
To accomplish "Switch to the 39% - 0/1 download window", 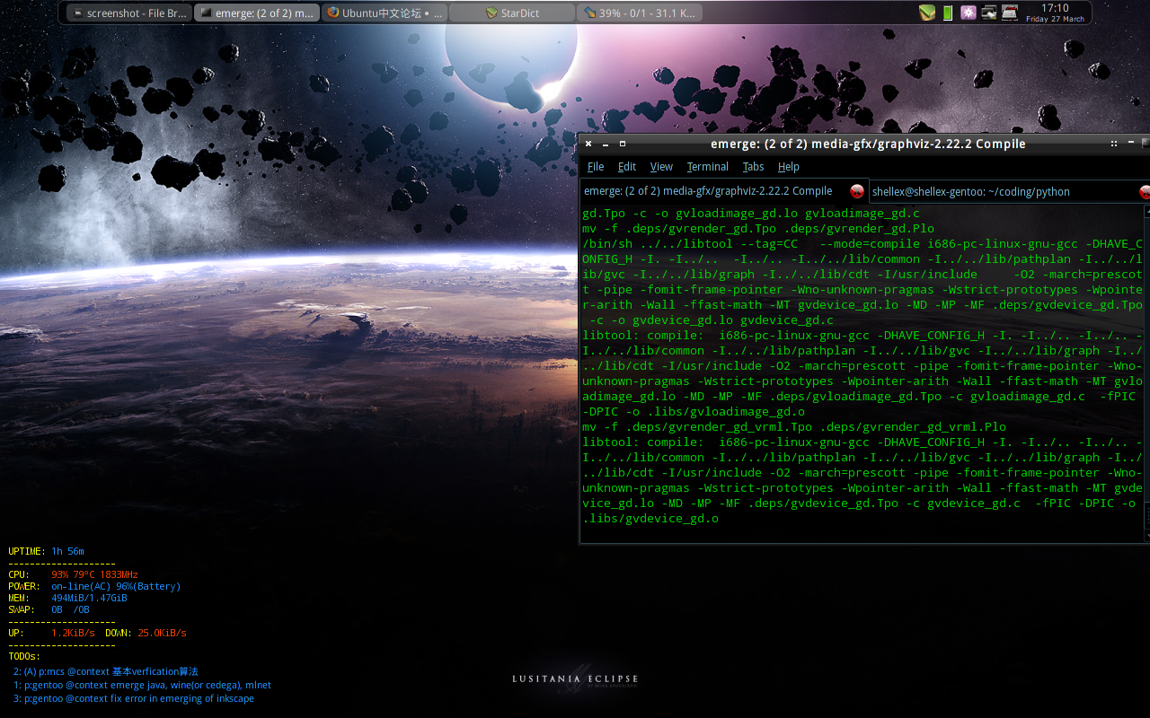I will click(x=640, y=13).
